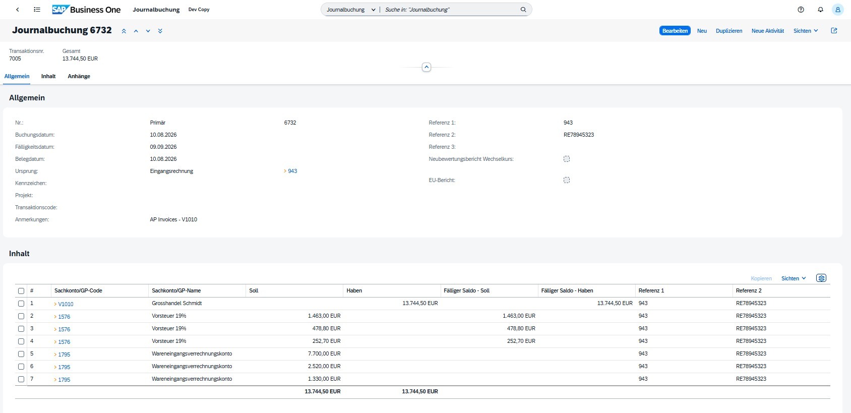Open the Journalbuchung search scope dropdown
The image size is (851, 413).
click(351, 10)
